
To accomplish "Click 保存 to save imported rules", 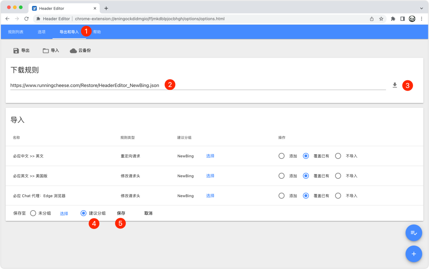I will point(121,213).
